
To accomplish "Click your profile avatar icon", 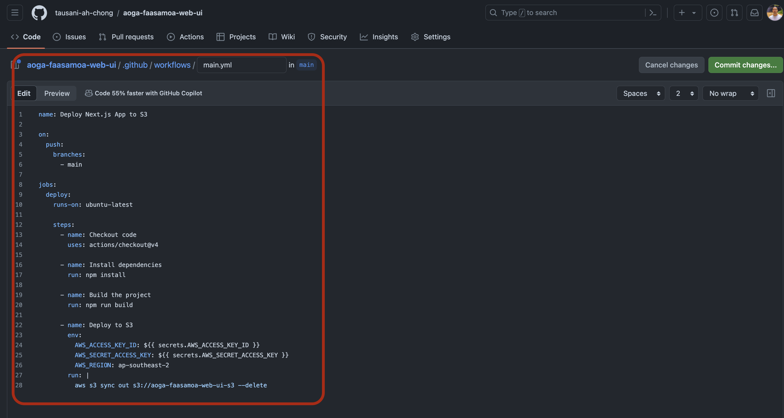I will click(x=774, y=13).
